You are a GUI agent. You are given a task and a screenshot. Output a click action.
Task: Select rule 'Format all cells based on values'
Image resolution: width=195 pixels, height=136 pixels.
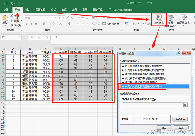pyautogui.click(x=155, y=66)
